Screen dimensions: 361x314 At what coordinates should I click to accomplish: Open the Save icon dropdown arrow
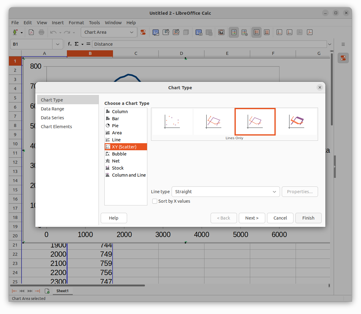[21, 33]
